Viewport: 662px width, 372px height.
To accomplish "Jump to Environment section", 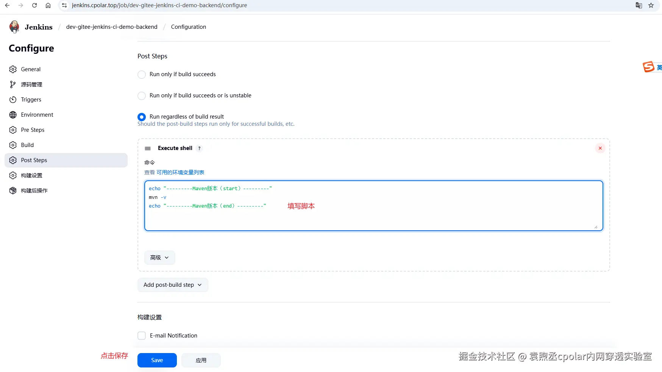I will pyautogui.click(x=66, y=115).
